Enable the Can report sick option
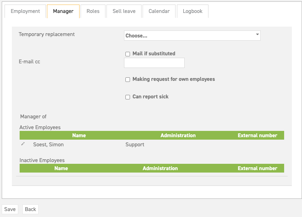This screenshot has width=302, height=217. pos(128,97)
